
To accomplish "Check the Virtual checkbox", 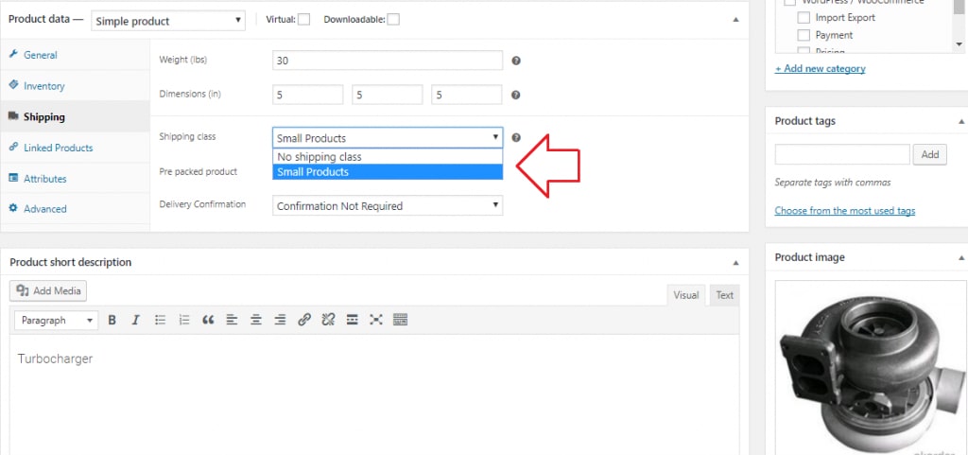I will [303, 19].
